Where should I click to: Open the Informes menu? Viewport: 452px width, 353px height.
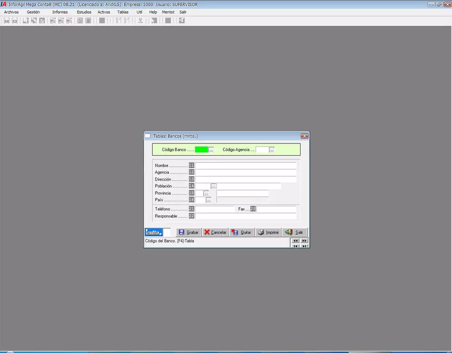pyautogui.click(x=60, y=12)
